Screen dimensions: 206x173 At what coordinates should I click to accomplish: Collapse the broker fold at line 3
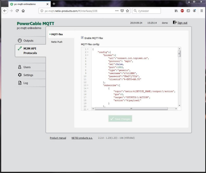(x=88, y=55)
